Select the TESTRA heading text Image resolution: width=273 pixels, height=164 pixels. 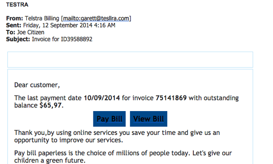click(x=17, y=4)
